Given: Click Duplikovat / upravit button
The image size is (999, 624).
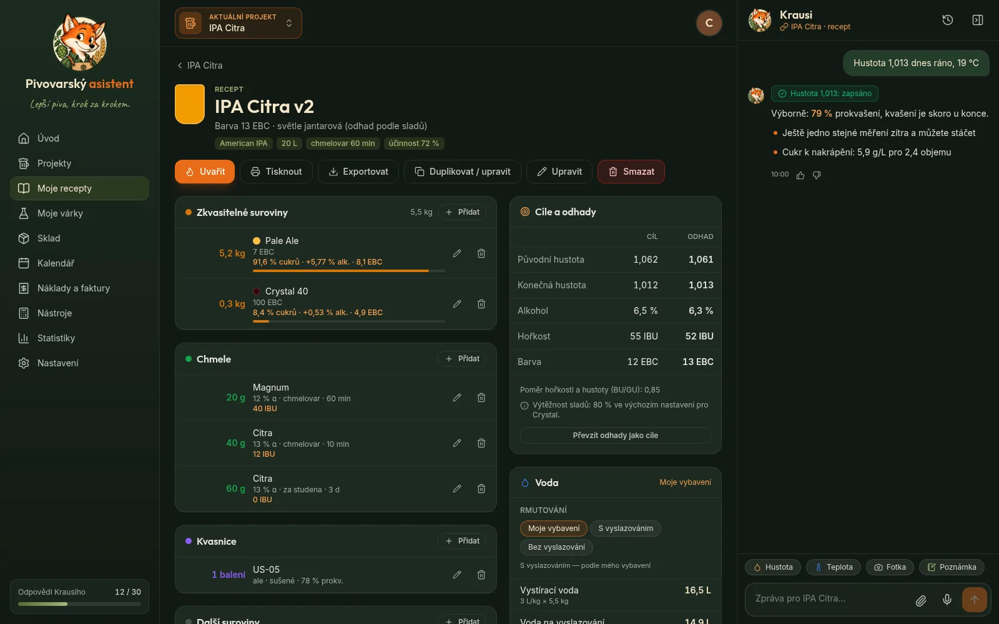Looking at the screenshot, I should point(463,172).
